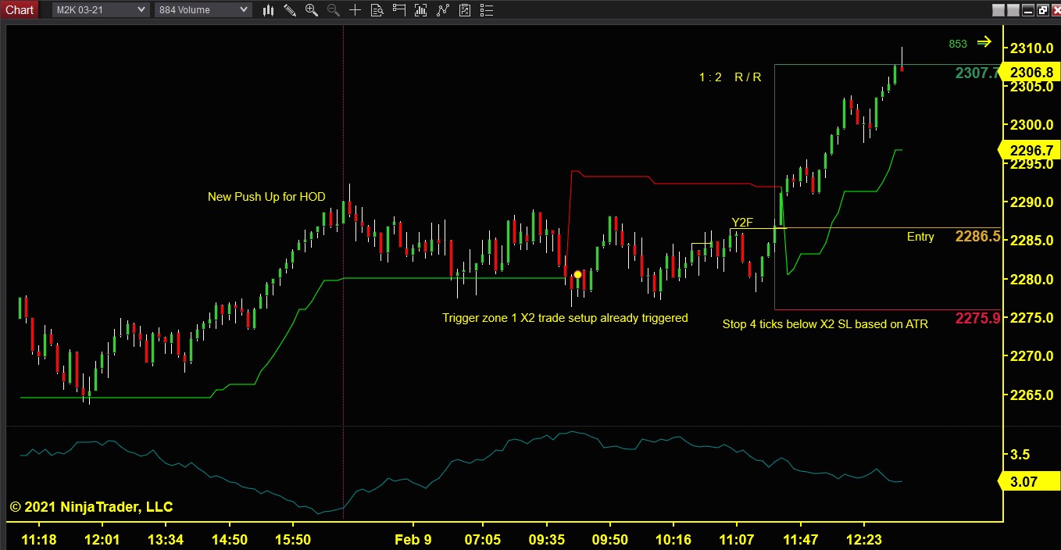Toggle the Chart Trader icon
This screenshot has height=550, width=1061.
400,9
